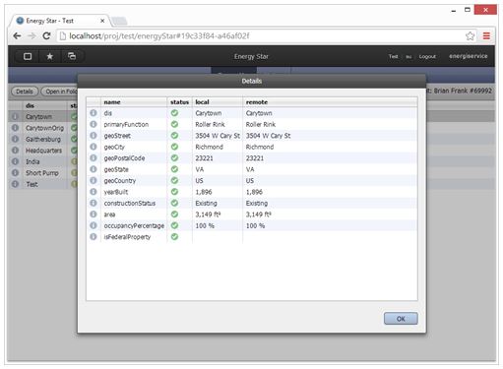Click the Logout link in header
Image resolution: width=503 pixels, height=369 pixels.
(427, 56)
